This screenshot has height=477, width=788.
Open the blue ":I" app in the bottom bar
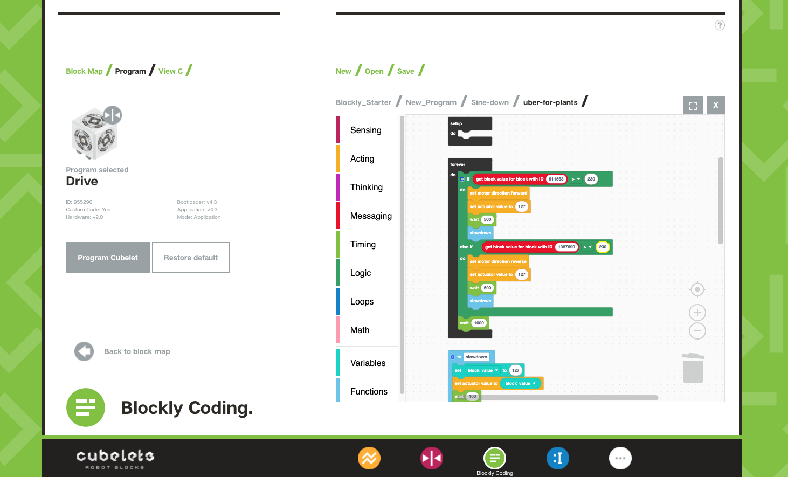[x=558, y=458]
